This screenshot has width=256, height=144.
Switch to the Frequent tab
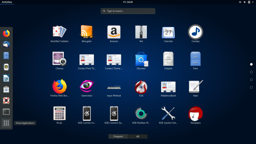pos(118,136)
